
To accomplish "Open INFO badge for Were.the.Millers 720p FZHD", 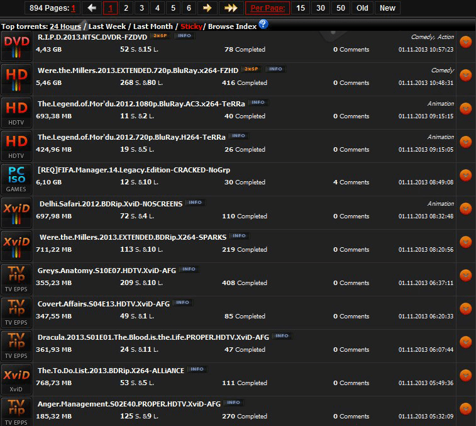I will pos(275,69).
